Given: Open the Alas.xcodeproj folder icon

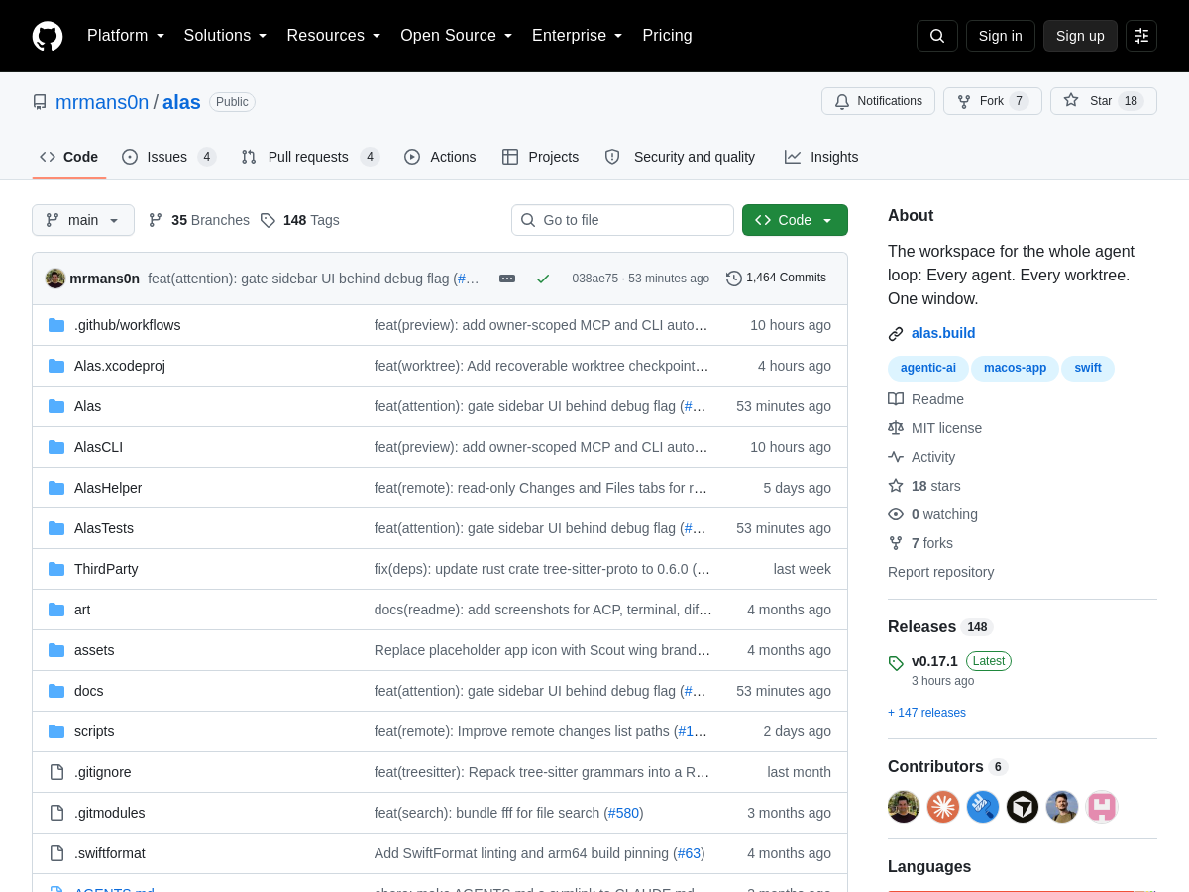Looking at the screenshot, I should (56, 366).
